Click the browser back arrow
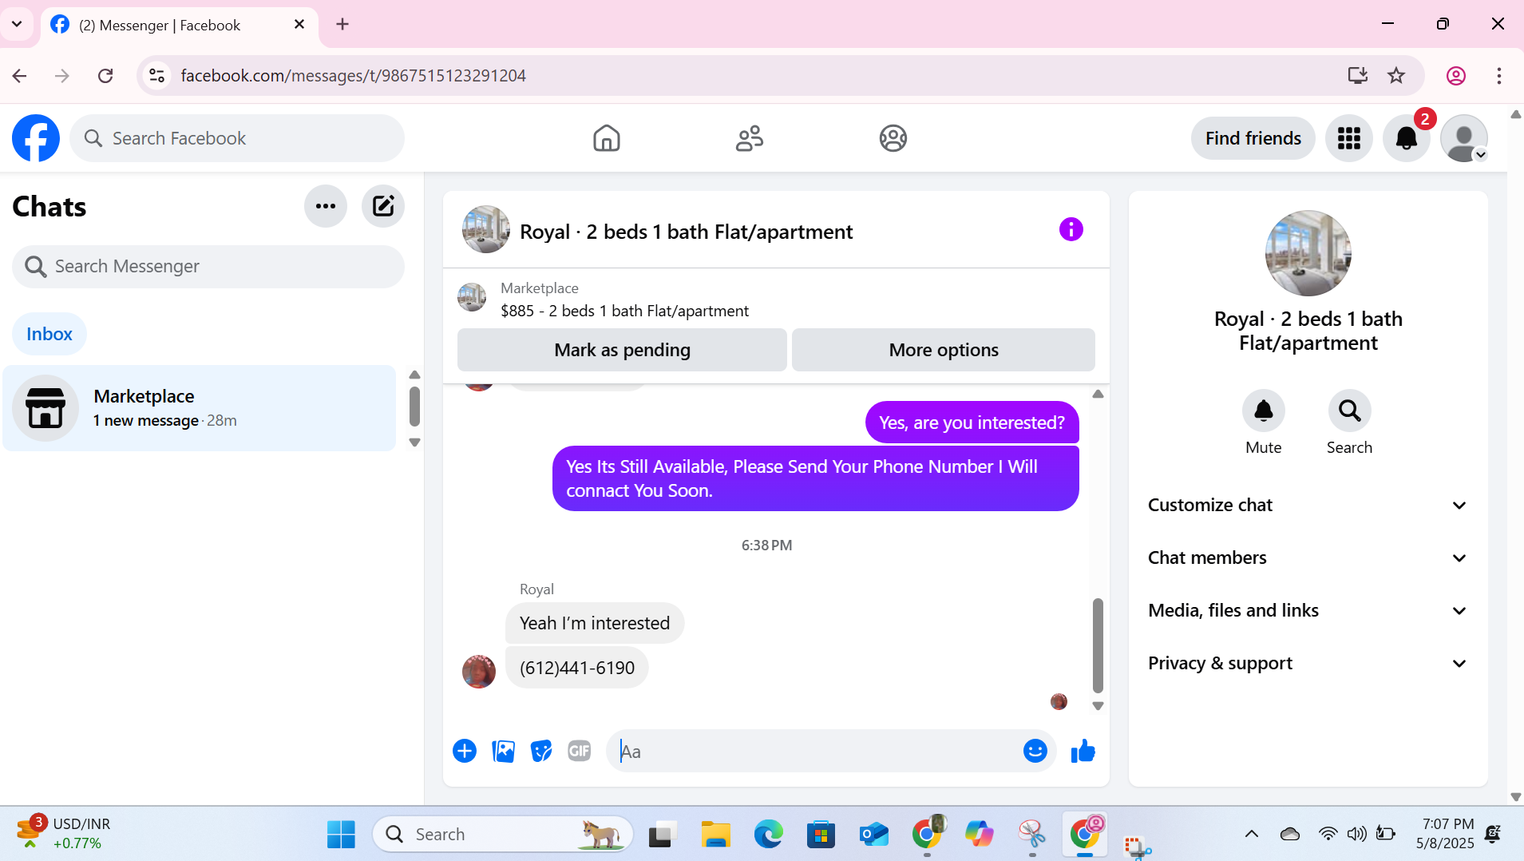The height and width of the screenshot is (861, 1524). [x=20, y=76]
